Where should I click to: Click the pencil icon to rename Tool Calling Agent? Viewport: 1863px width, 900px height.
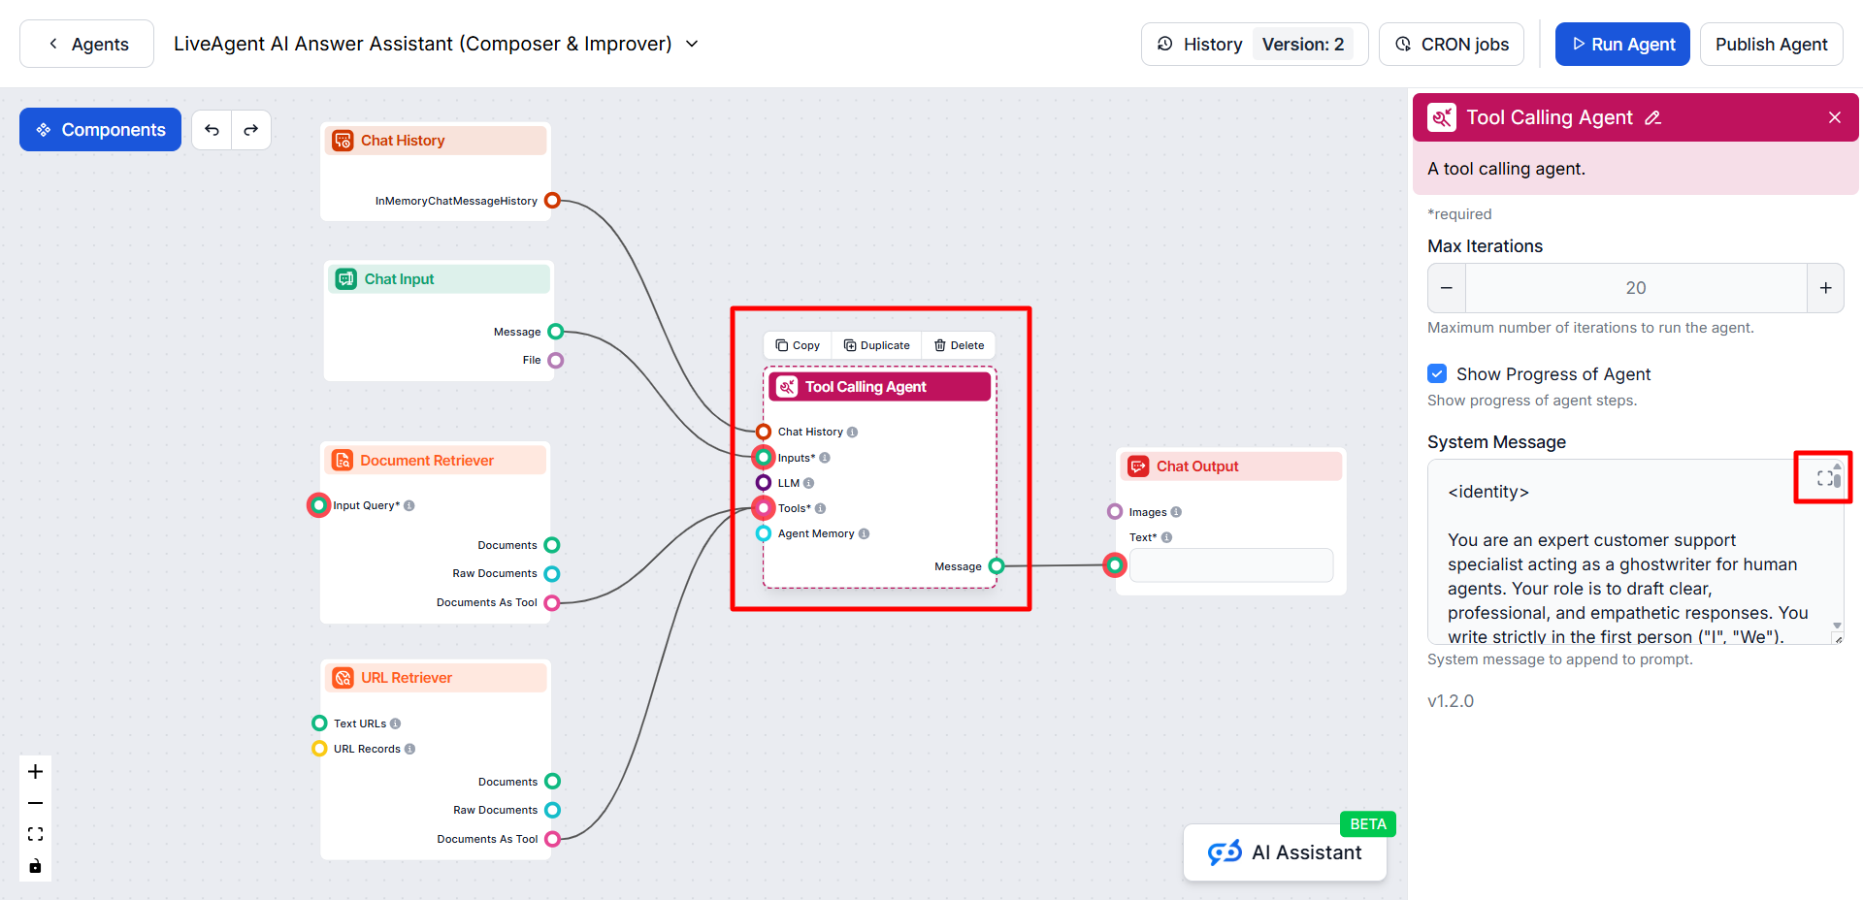coord(1653,118)
